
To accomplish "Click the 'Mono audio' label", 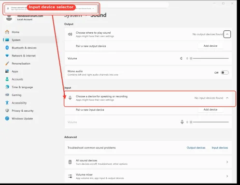I will [x=75, y=71].
